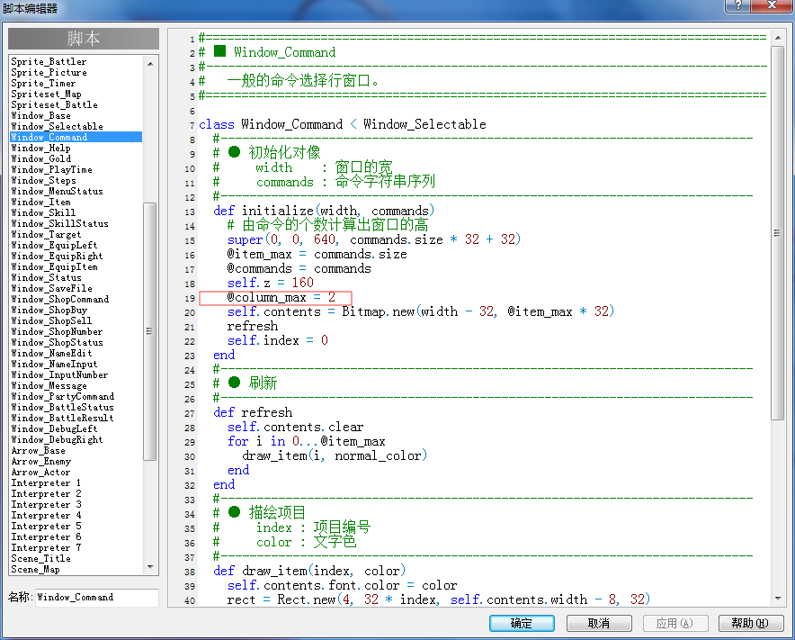Close the script editor window
The width and height of the screenshot is (795, 640).
[772, 5]
